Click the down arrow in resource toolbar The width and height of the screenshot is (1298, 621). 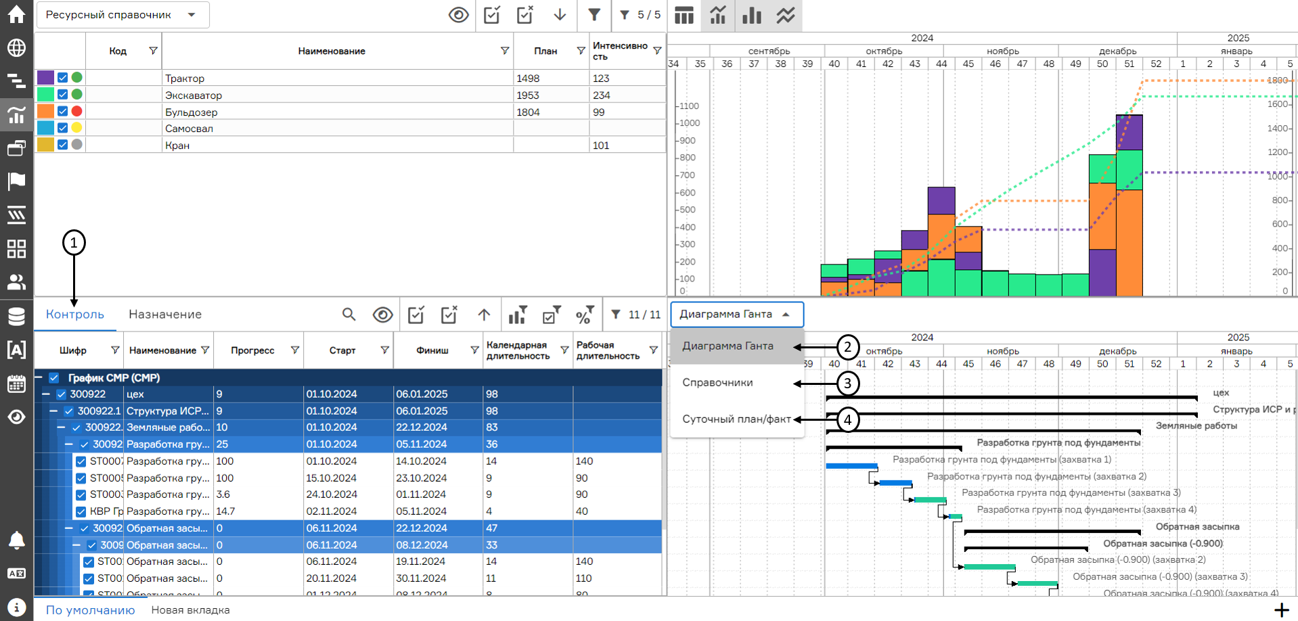coord(560,15)
